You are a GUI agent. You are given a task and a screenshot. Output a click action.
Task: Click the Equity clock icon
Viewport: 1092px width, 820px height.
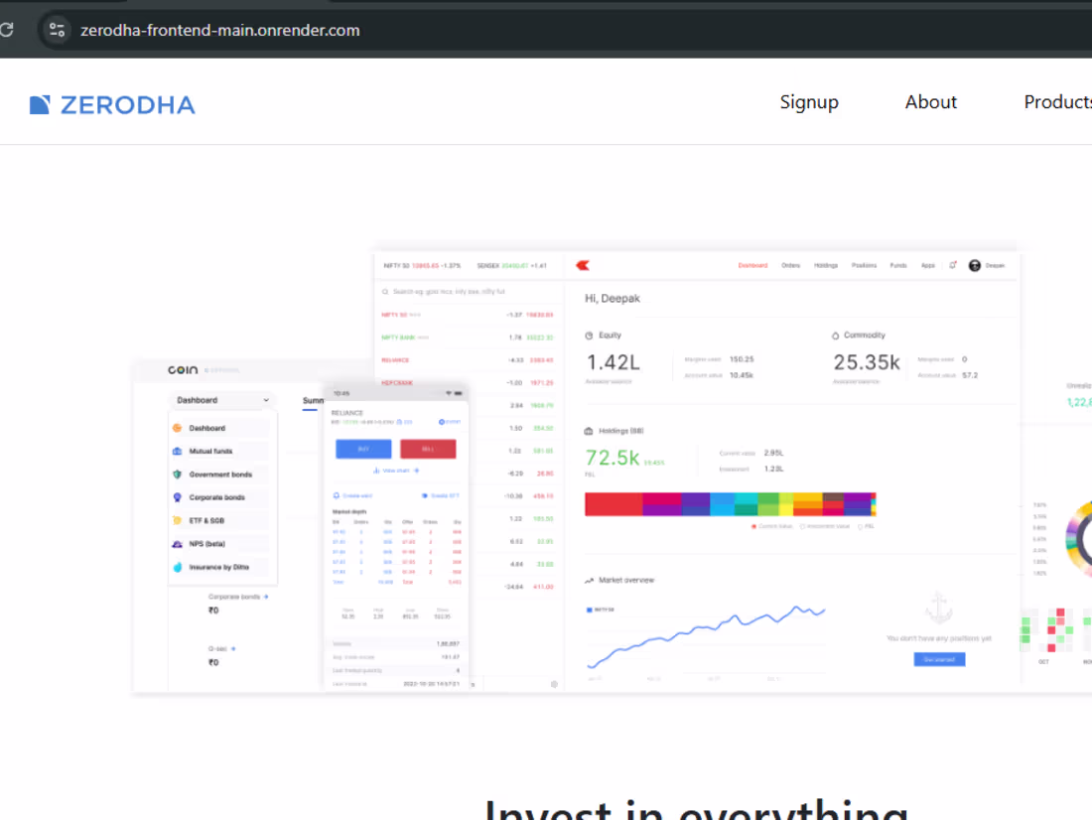pos(589,336)
